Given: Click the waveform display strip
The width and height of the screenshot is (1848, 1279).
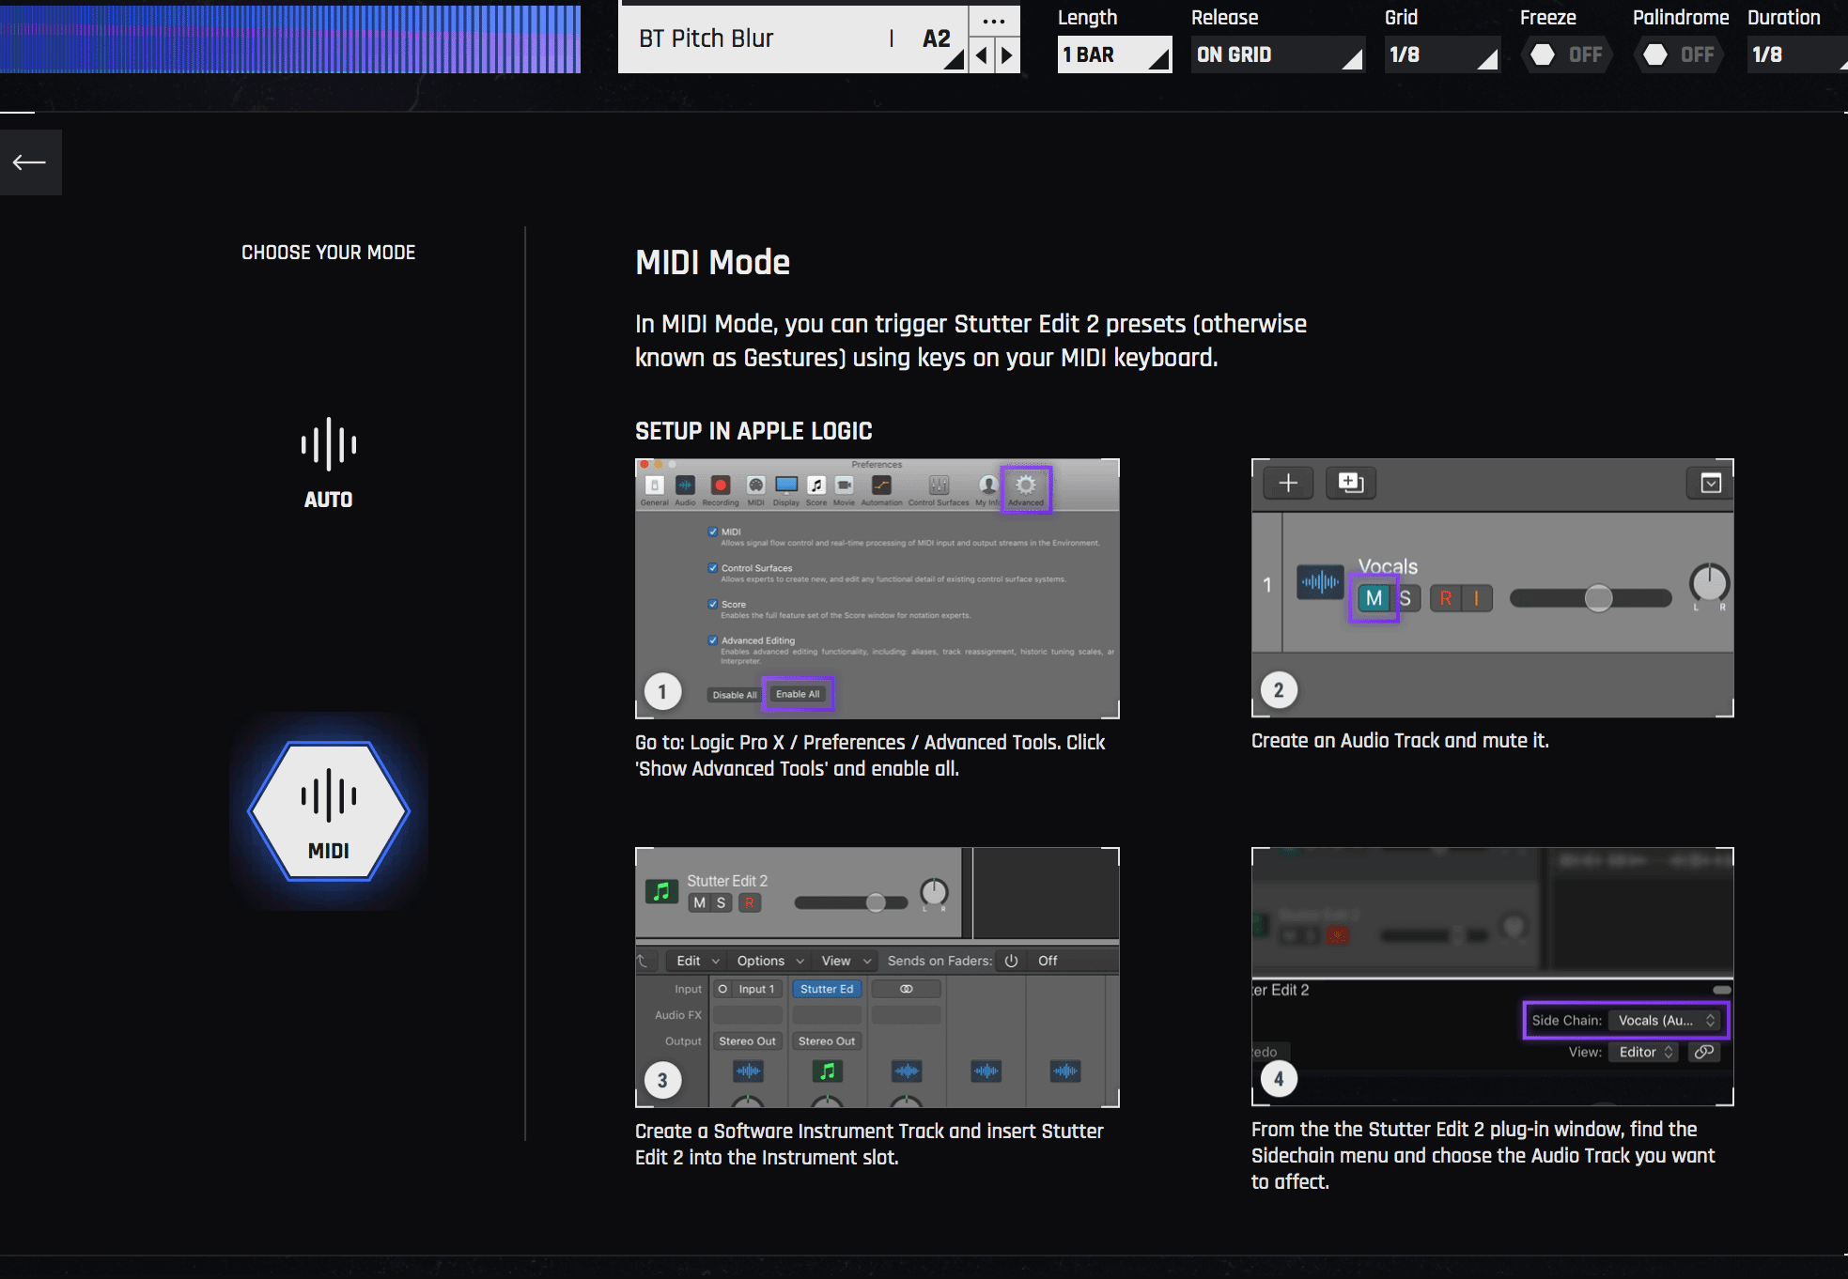Looking at the screenshot, I should (x=290, y=39).
